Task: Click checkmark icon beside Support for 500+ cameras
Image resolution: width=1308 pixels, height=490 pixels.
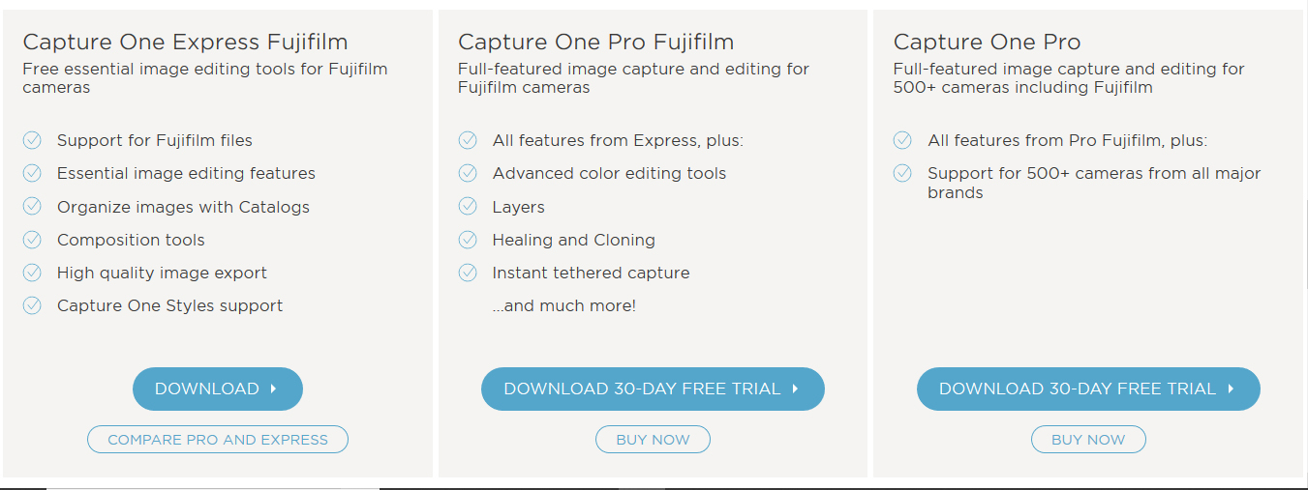Action: 902,174
